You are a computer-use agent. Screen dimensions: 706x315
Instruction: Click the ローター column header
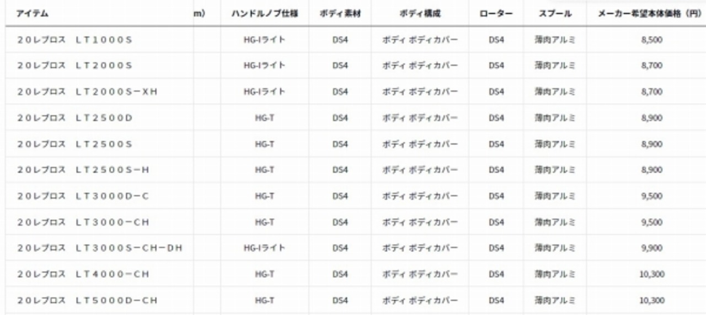coord(496,14)
